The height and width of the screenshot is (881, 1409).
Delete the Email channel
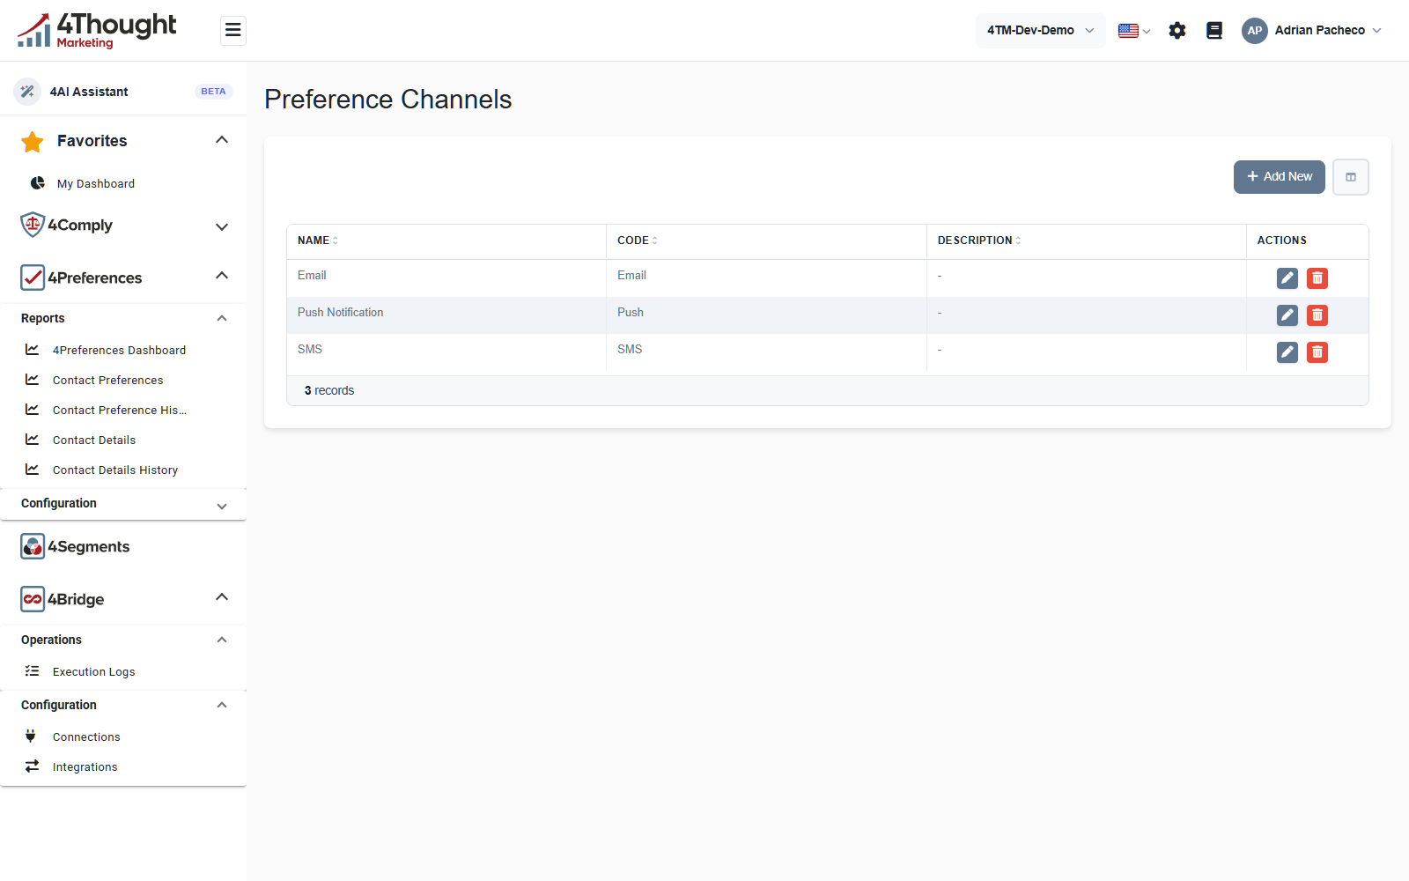coord(1317,278)
